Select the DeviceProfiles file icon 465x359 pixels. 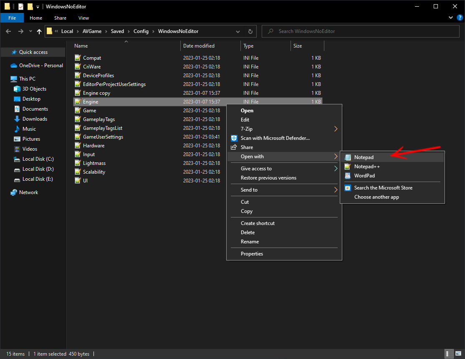(78, 75)
